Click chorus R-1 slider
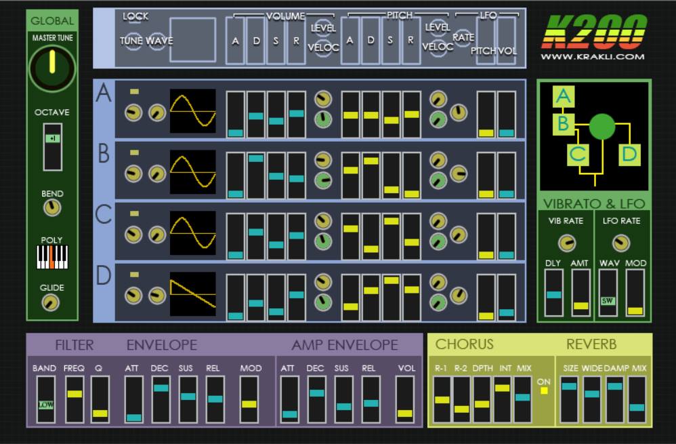 coord(442,399)
